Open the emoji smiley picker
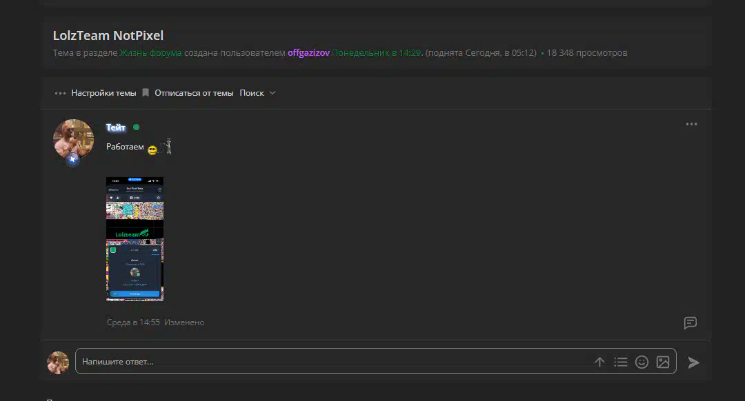The image size is (745, 401). click(x=642, y=362)
